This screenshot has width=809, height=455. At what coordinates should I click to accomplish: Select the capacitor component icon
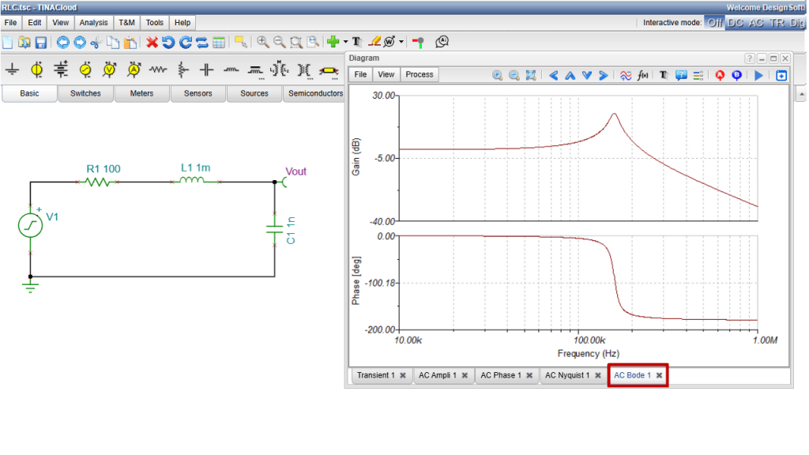(206, 70)
